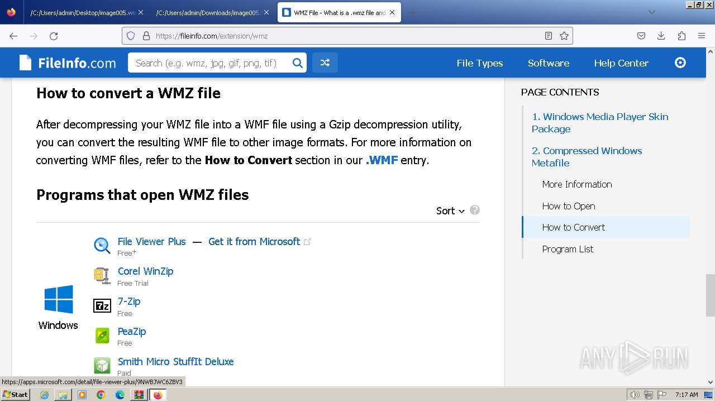Expand the list all tabs chevron

651,12
